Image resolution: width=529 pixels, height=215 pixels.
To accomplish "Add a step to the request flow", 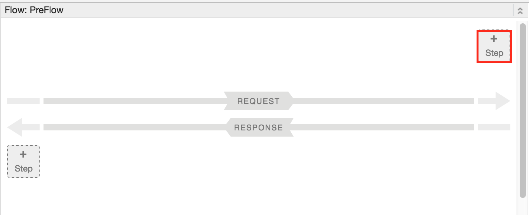I will [494, 46].
